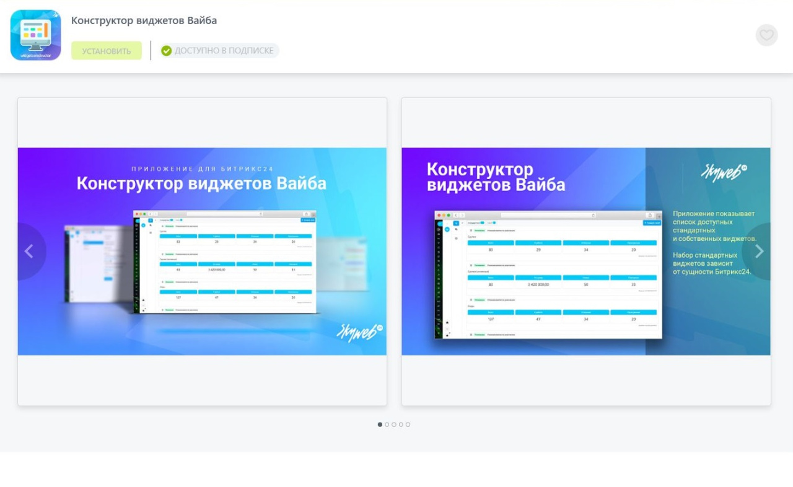Viewport: 793px width, 487px height.
Task: Select the first carousel pagination dot
Action: 380,424
